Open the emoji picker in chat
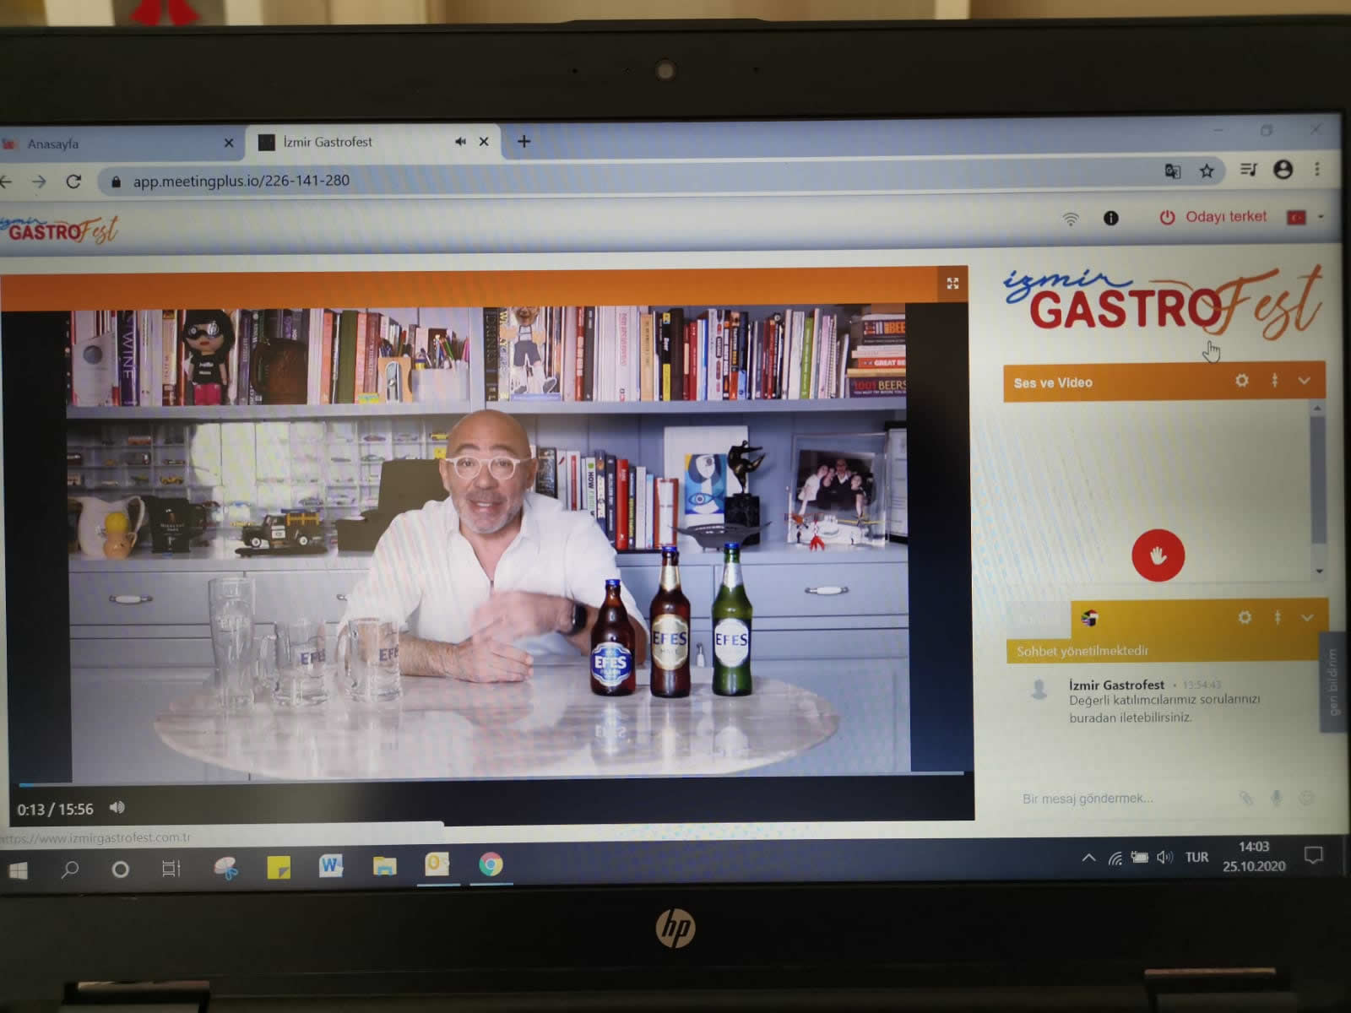1351x1013 pixels. [x=1306, y=798]
